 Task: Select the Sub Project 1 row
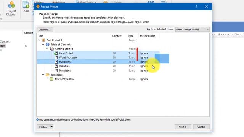click(98, 40)
